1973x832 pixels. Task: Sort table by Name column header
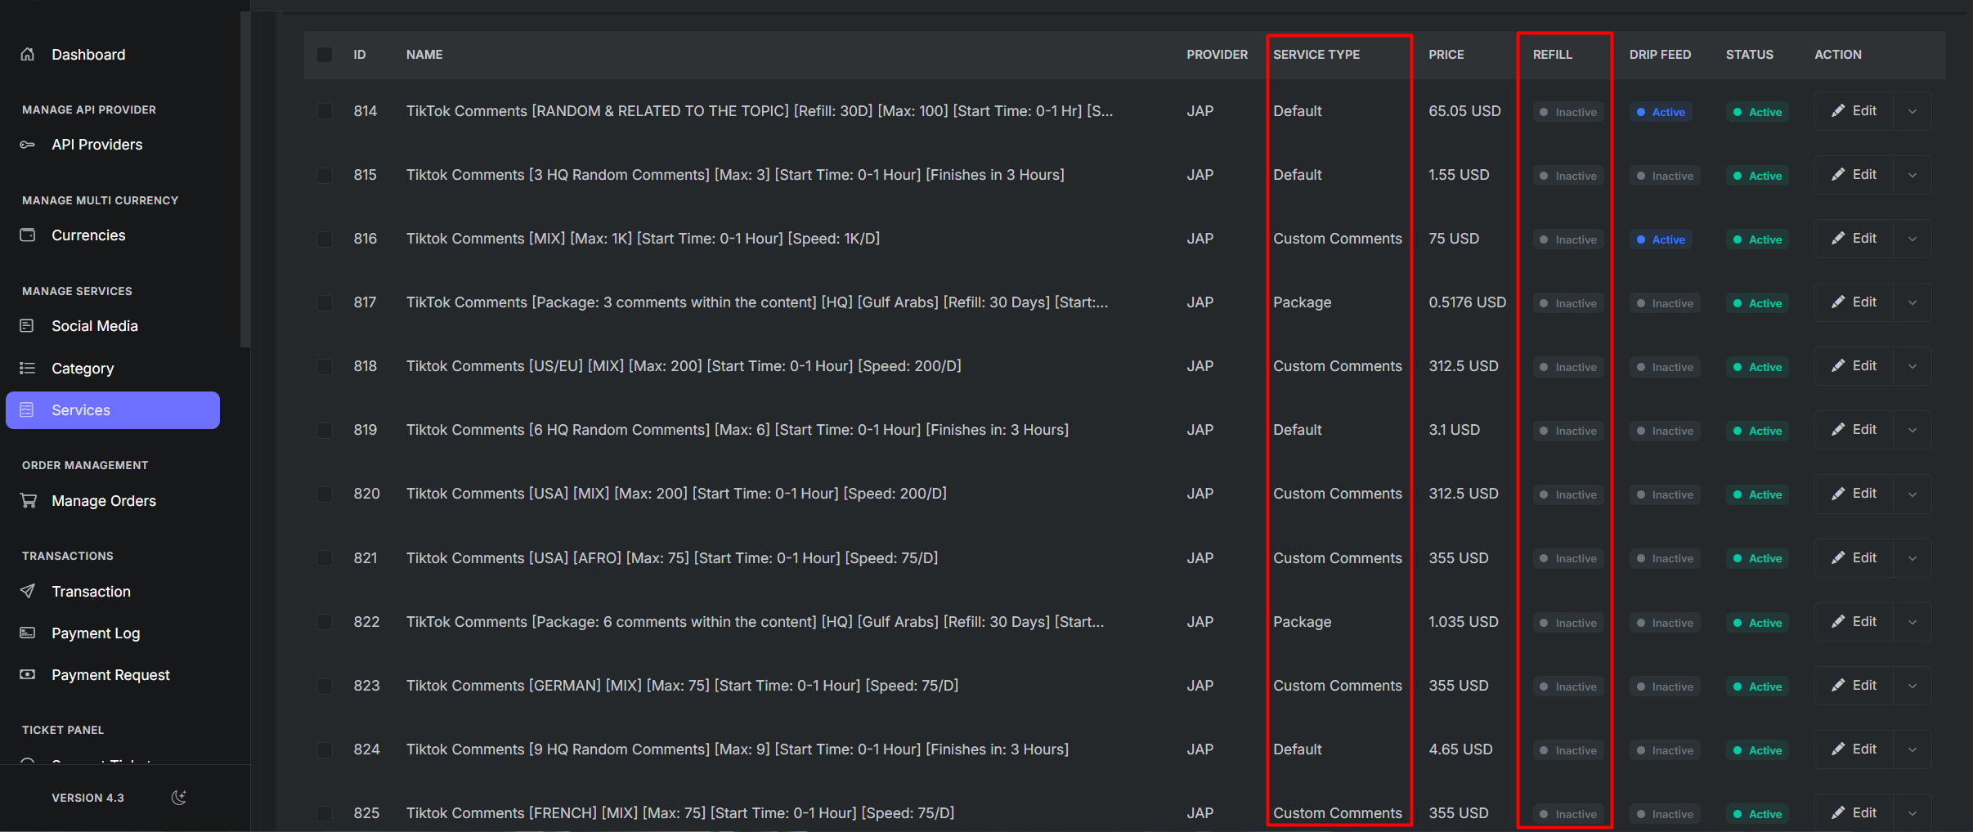(424, 55)
